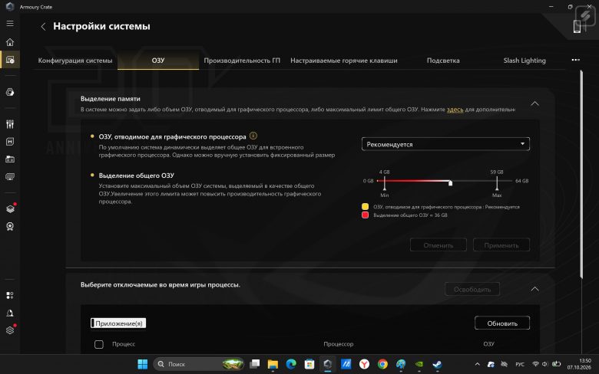Click info icon next to ОЗУ графического процессора
The height and width of the screenshot is (374, 599).
[253, 136]
